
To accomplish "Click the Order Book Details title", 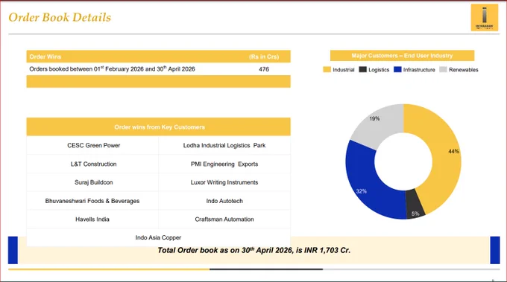I will click(60, 17).
